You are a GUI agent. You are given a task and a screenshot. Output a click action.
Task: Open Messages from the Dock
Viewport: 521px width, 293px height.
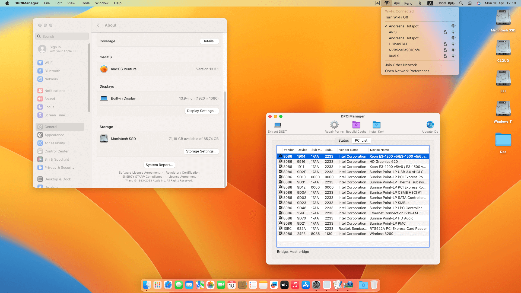[x=179, y=285]
